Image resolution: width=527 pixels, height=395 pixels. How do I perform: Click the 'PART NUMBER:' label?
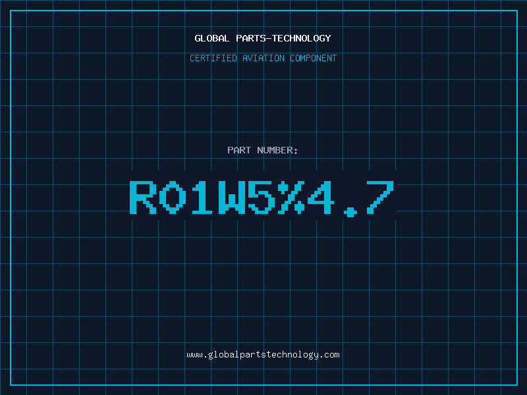pyautogui.click(x=263, y=150)
